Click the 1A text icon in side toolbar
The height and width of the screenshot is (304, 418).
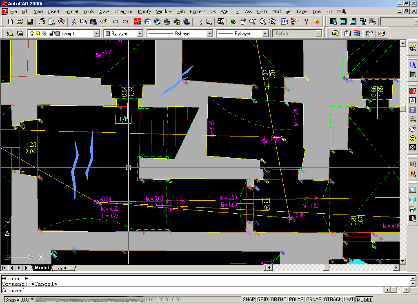(412, 65)
